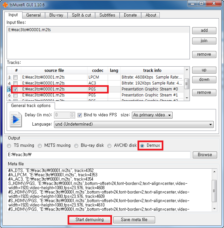Increase Delay value with up stepper arrow
The image size is (224, 228).
(72, 114)
